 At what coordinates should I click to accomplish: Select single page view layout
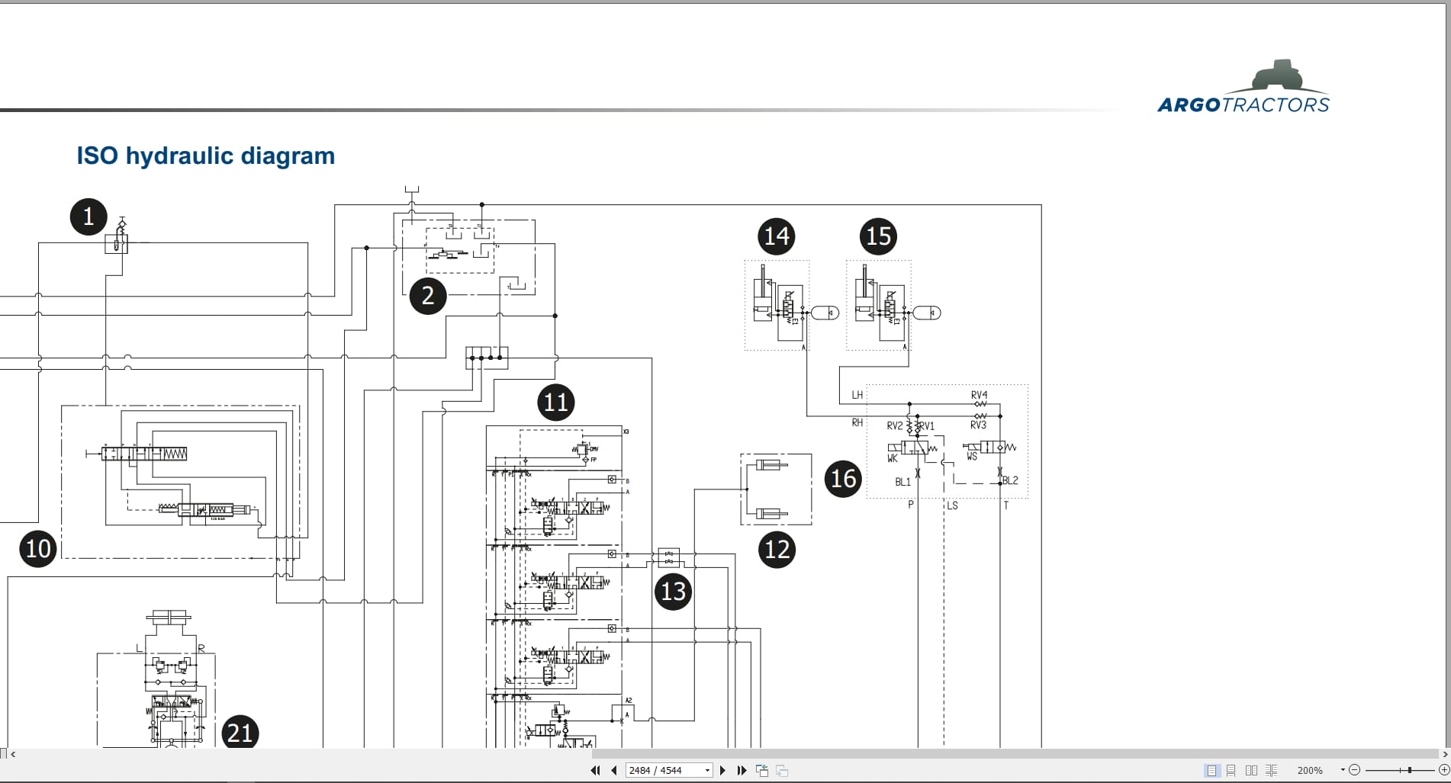click(1211, 770)
